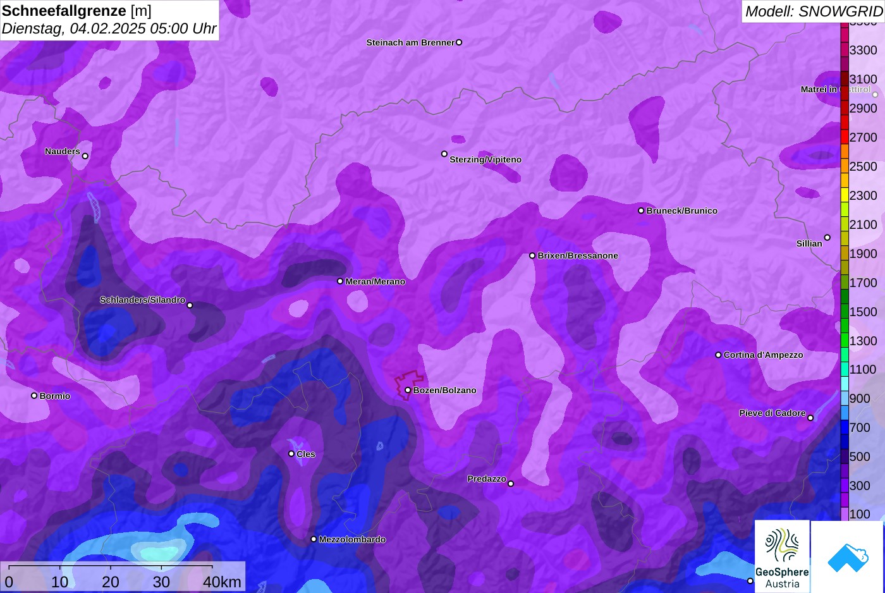Click the 900 legend value

[x=860, y=398]
